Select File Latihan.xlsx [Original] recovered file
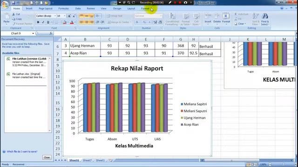The width and height of the screenshot is (298, 167). pyautogui.click(x=27, y=76)
